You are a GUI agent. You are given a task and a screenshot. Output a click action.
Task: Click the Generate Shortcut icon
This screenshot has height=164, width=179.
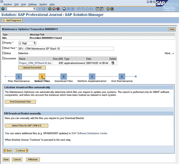101,9
